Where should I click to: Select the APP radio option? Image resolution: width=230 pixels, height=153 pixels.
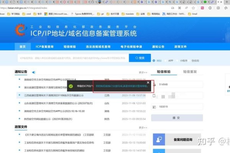[166, 60]
